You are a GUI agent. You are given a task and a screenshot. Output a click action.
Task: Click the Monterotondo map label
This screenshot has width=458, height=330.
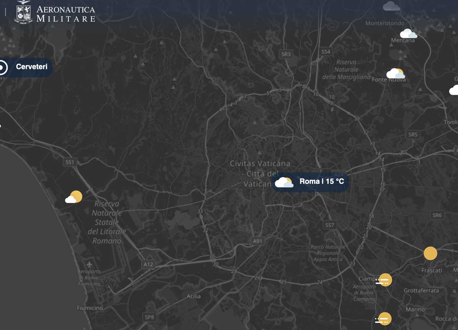[x=384, y=23]
